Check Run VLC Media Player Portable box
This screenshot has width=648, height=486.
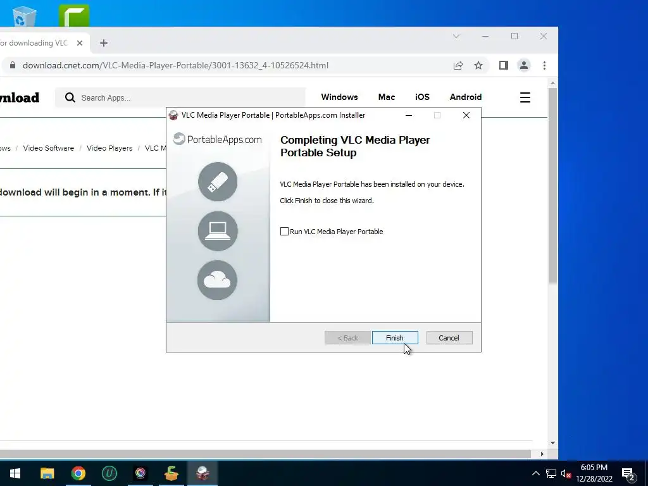coord(284,232)
